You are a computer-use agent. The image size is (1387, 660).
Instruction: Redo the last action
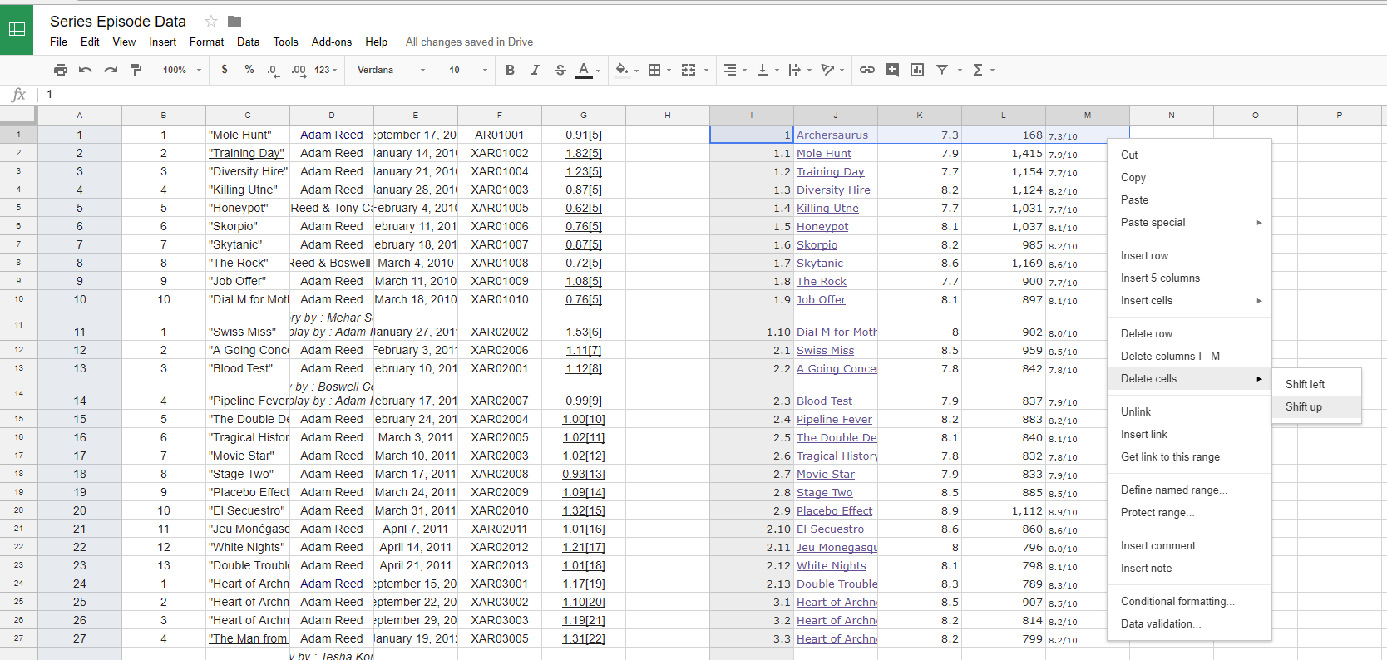(x=110, y=70)
